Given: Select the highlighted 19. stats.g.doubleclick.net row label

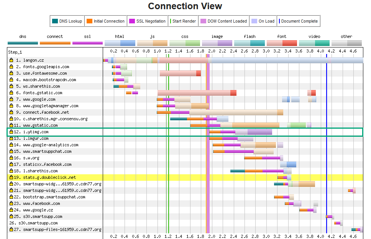Looking at the screenshot, I should (x=45, y=177).
